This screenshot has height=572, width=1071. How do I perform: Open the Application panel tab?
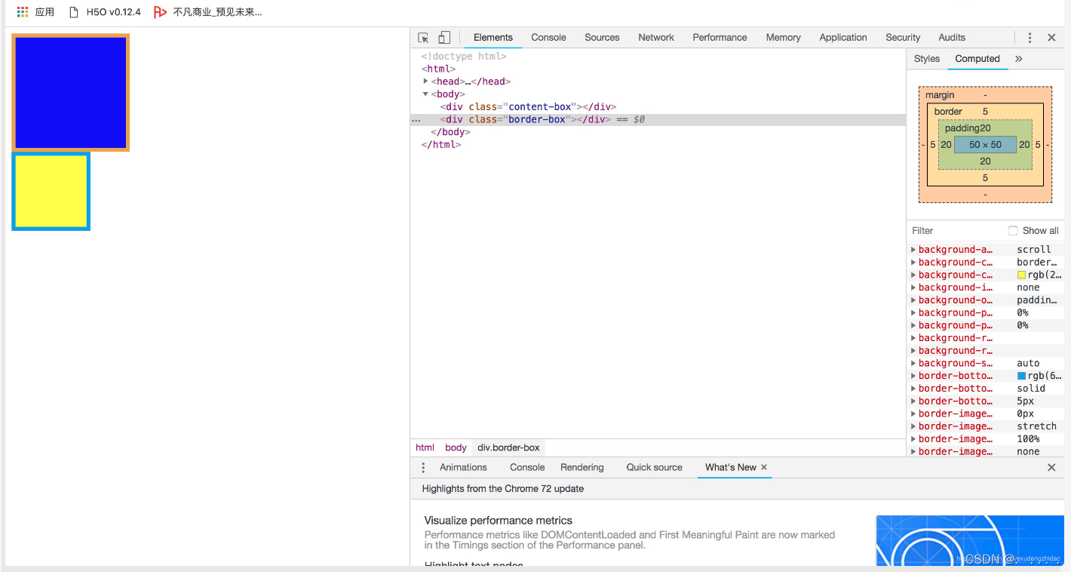pos(843,38)
